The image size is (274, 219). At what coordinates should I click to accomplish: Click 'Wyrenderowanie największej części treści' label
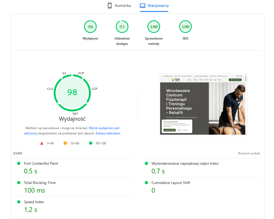pyautogui.click(x=185, y=163)
